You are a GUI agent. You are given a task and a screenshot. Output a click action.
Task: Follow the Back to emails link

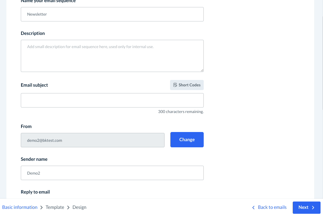coord(272,207)
